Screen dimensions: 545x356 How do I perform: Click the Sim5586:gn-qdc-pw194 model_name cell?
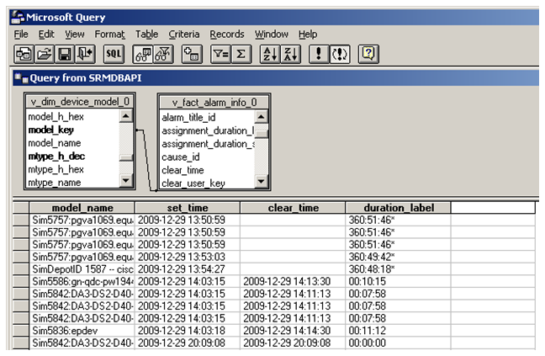pyautogui.click(x=82, y=281)
